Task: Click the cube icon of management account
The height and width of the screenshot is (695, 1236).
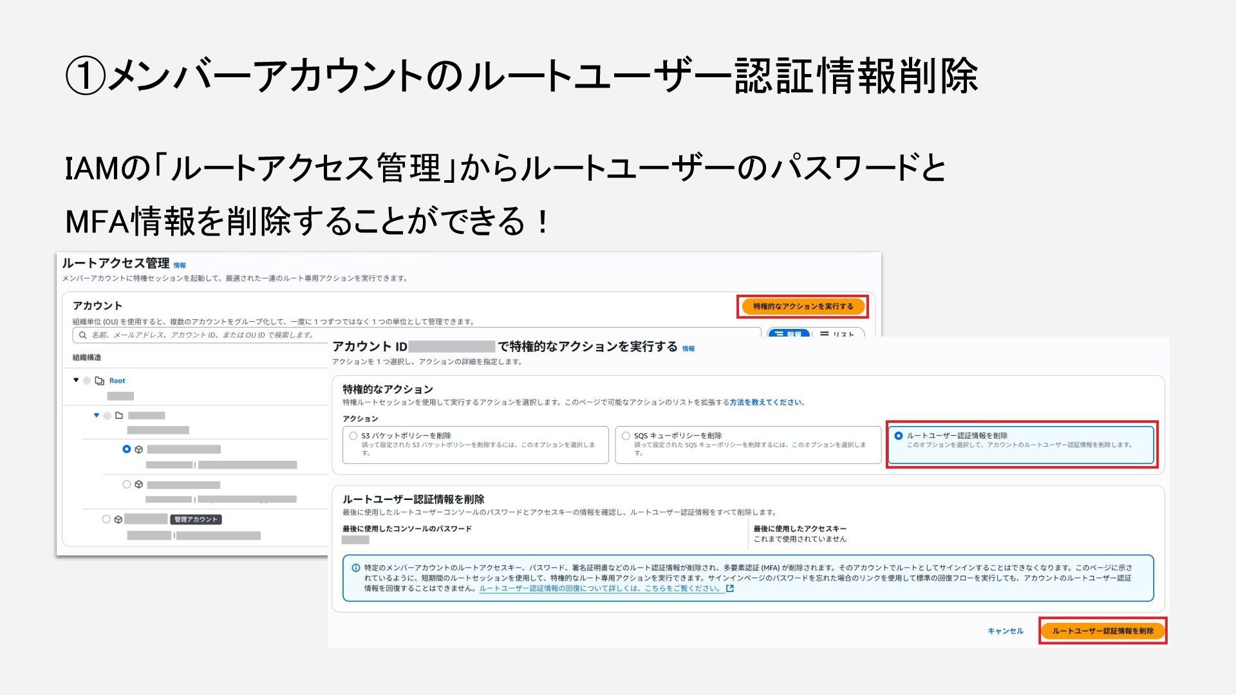Action: coord(118,519)
